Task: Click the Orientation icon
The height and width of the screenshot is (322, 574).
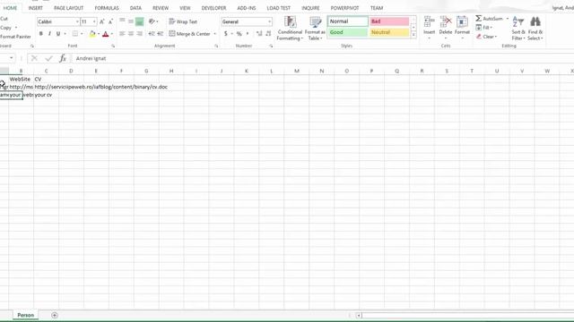Action: pos(152,21)
